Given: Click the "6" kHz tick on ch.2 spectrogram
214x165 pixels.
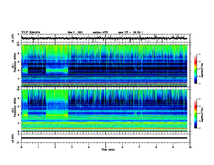Looking at the screenshot, I should pos(19,106).
